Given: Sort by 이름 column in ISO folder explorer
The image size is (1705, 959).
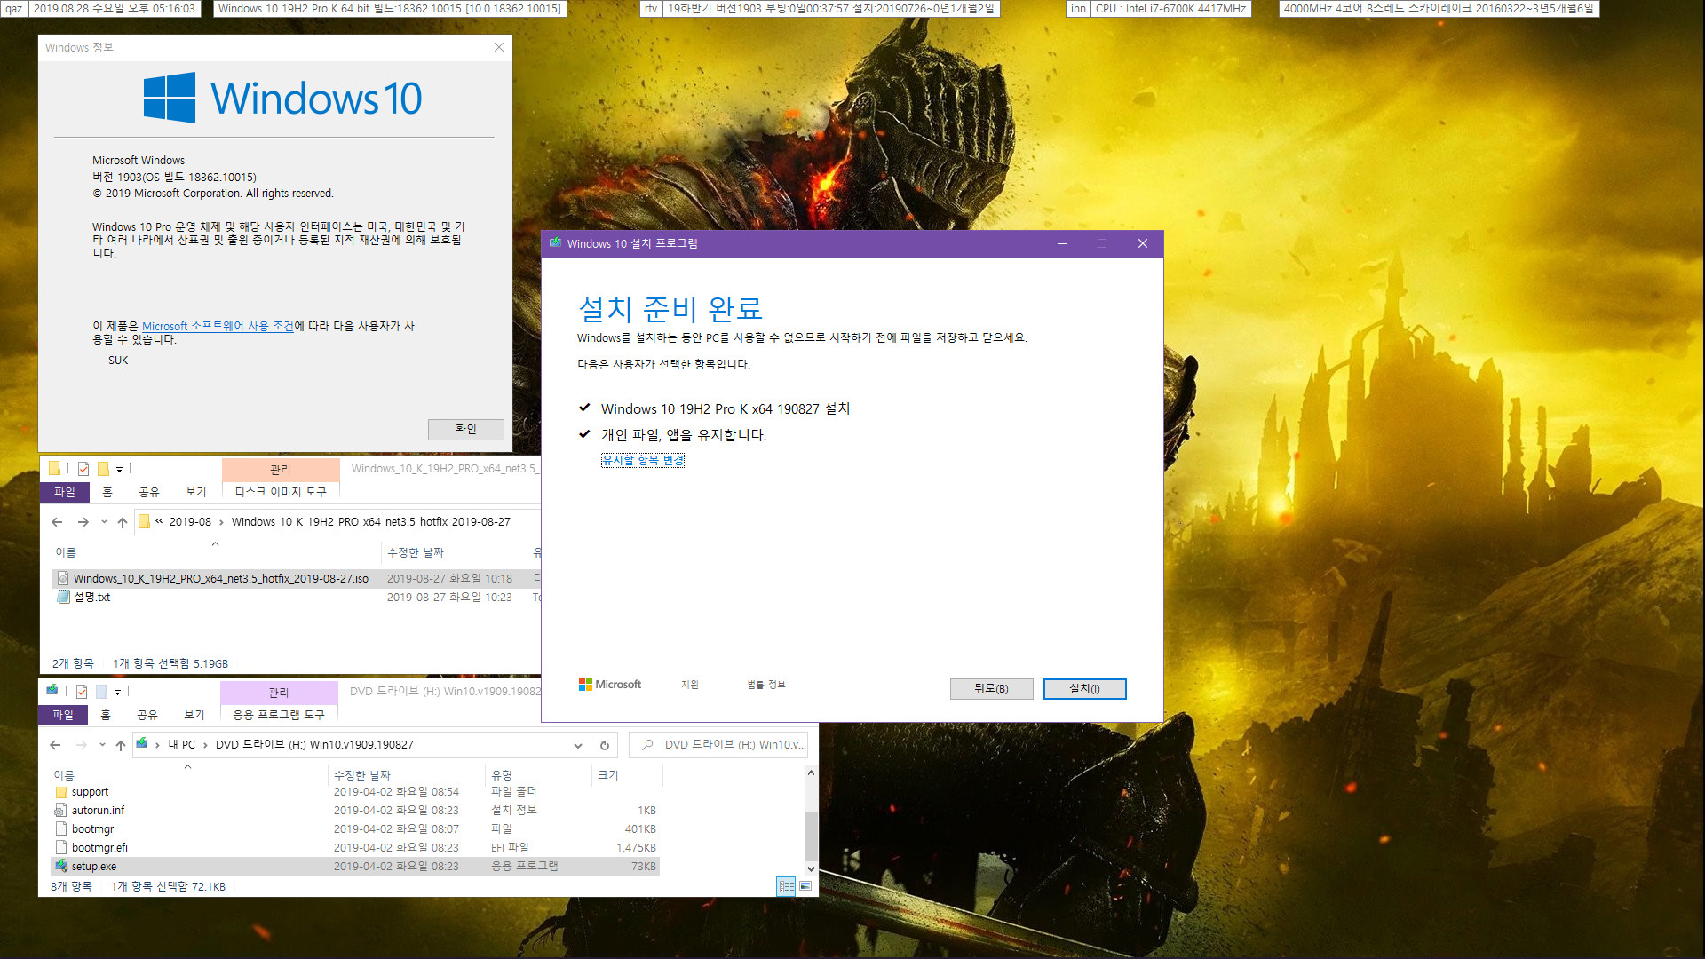Looking at the screenshot, I should pos(66,552).
